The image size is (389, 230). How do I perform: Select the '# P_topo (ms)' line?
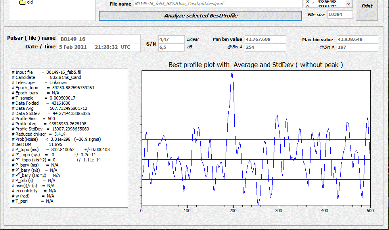(x=61, y=149)
